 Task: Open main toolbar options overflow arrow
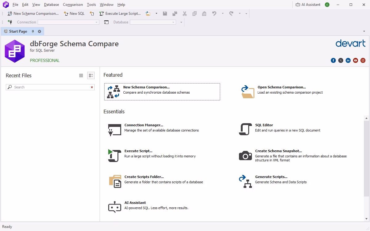pos(246,14)
